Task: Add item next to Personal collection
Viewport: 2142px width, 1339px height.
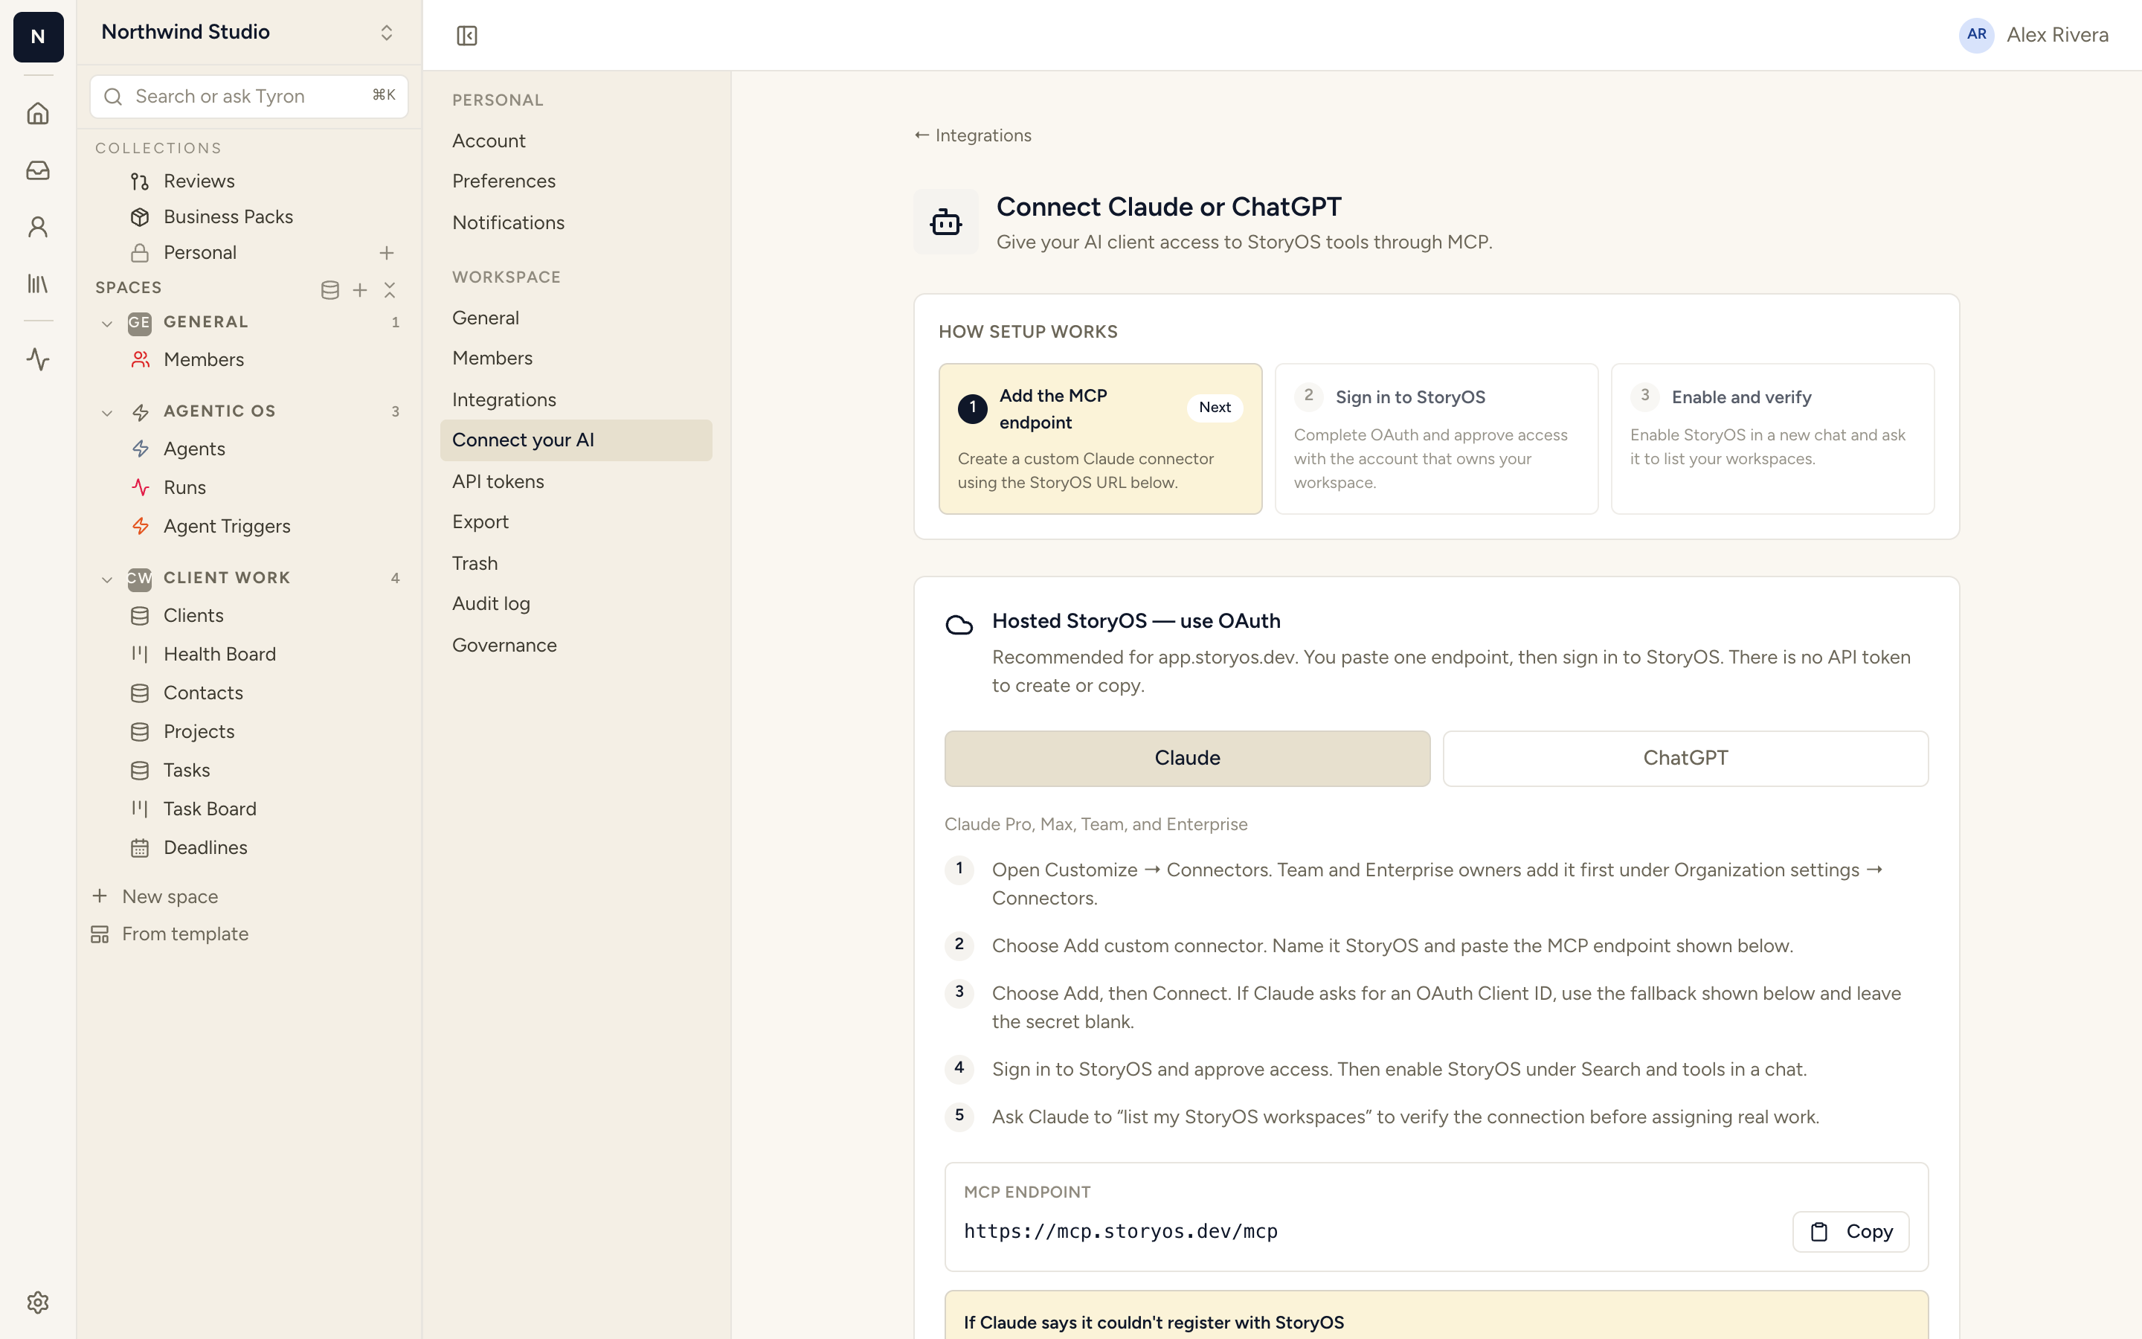Action: pyautogui.click(x=387, y=253)
